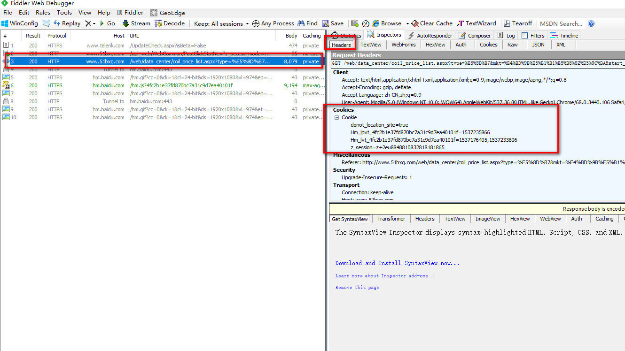The height and width of the screenshot is (351, 625).
Task: Switch to the Log tab
Action: (506, 36)
